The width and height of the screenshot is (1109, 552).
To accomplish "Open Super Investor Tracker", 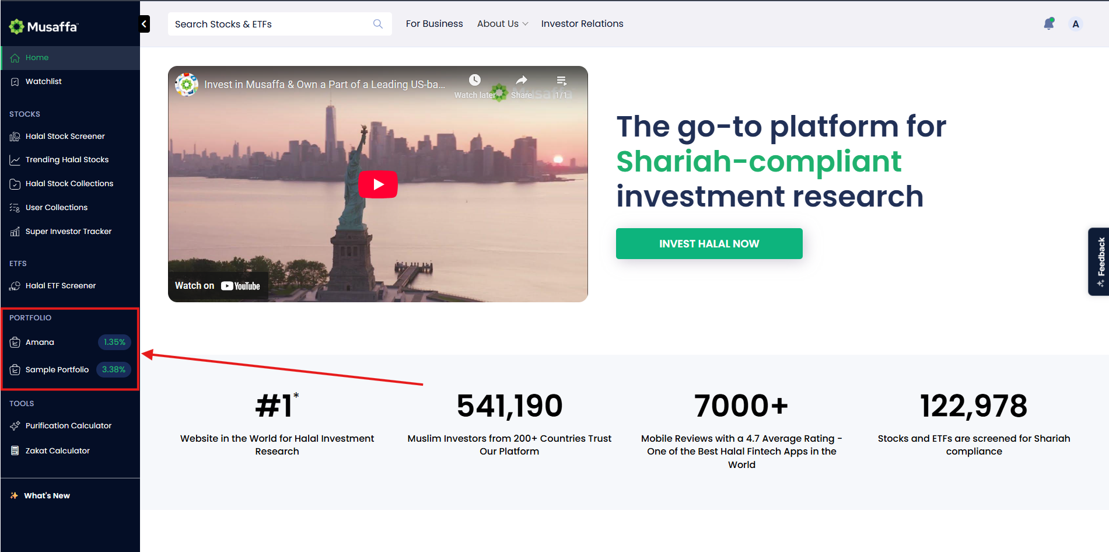I will pyautogui.click(x=70, y=232).
